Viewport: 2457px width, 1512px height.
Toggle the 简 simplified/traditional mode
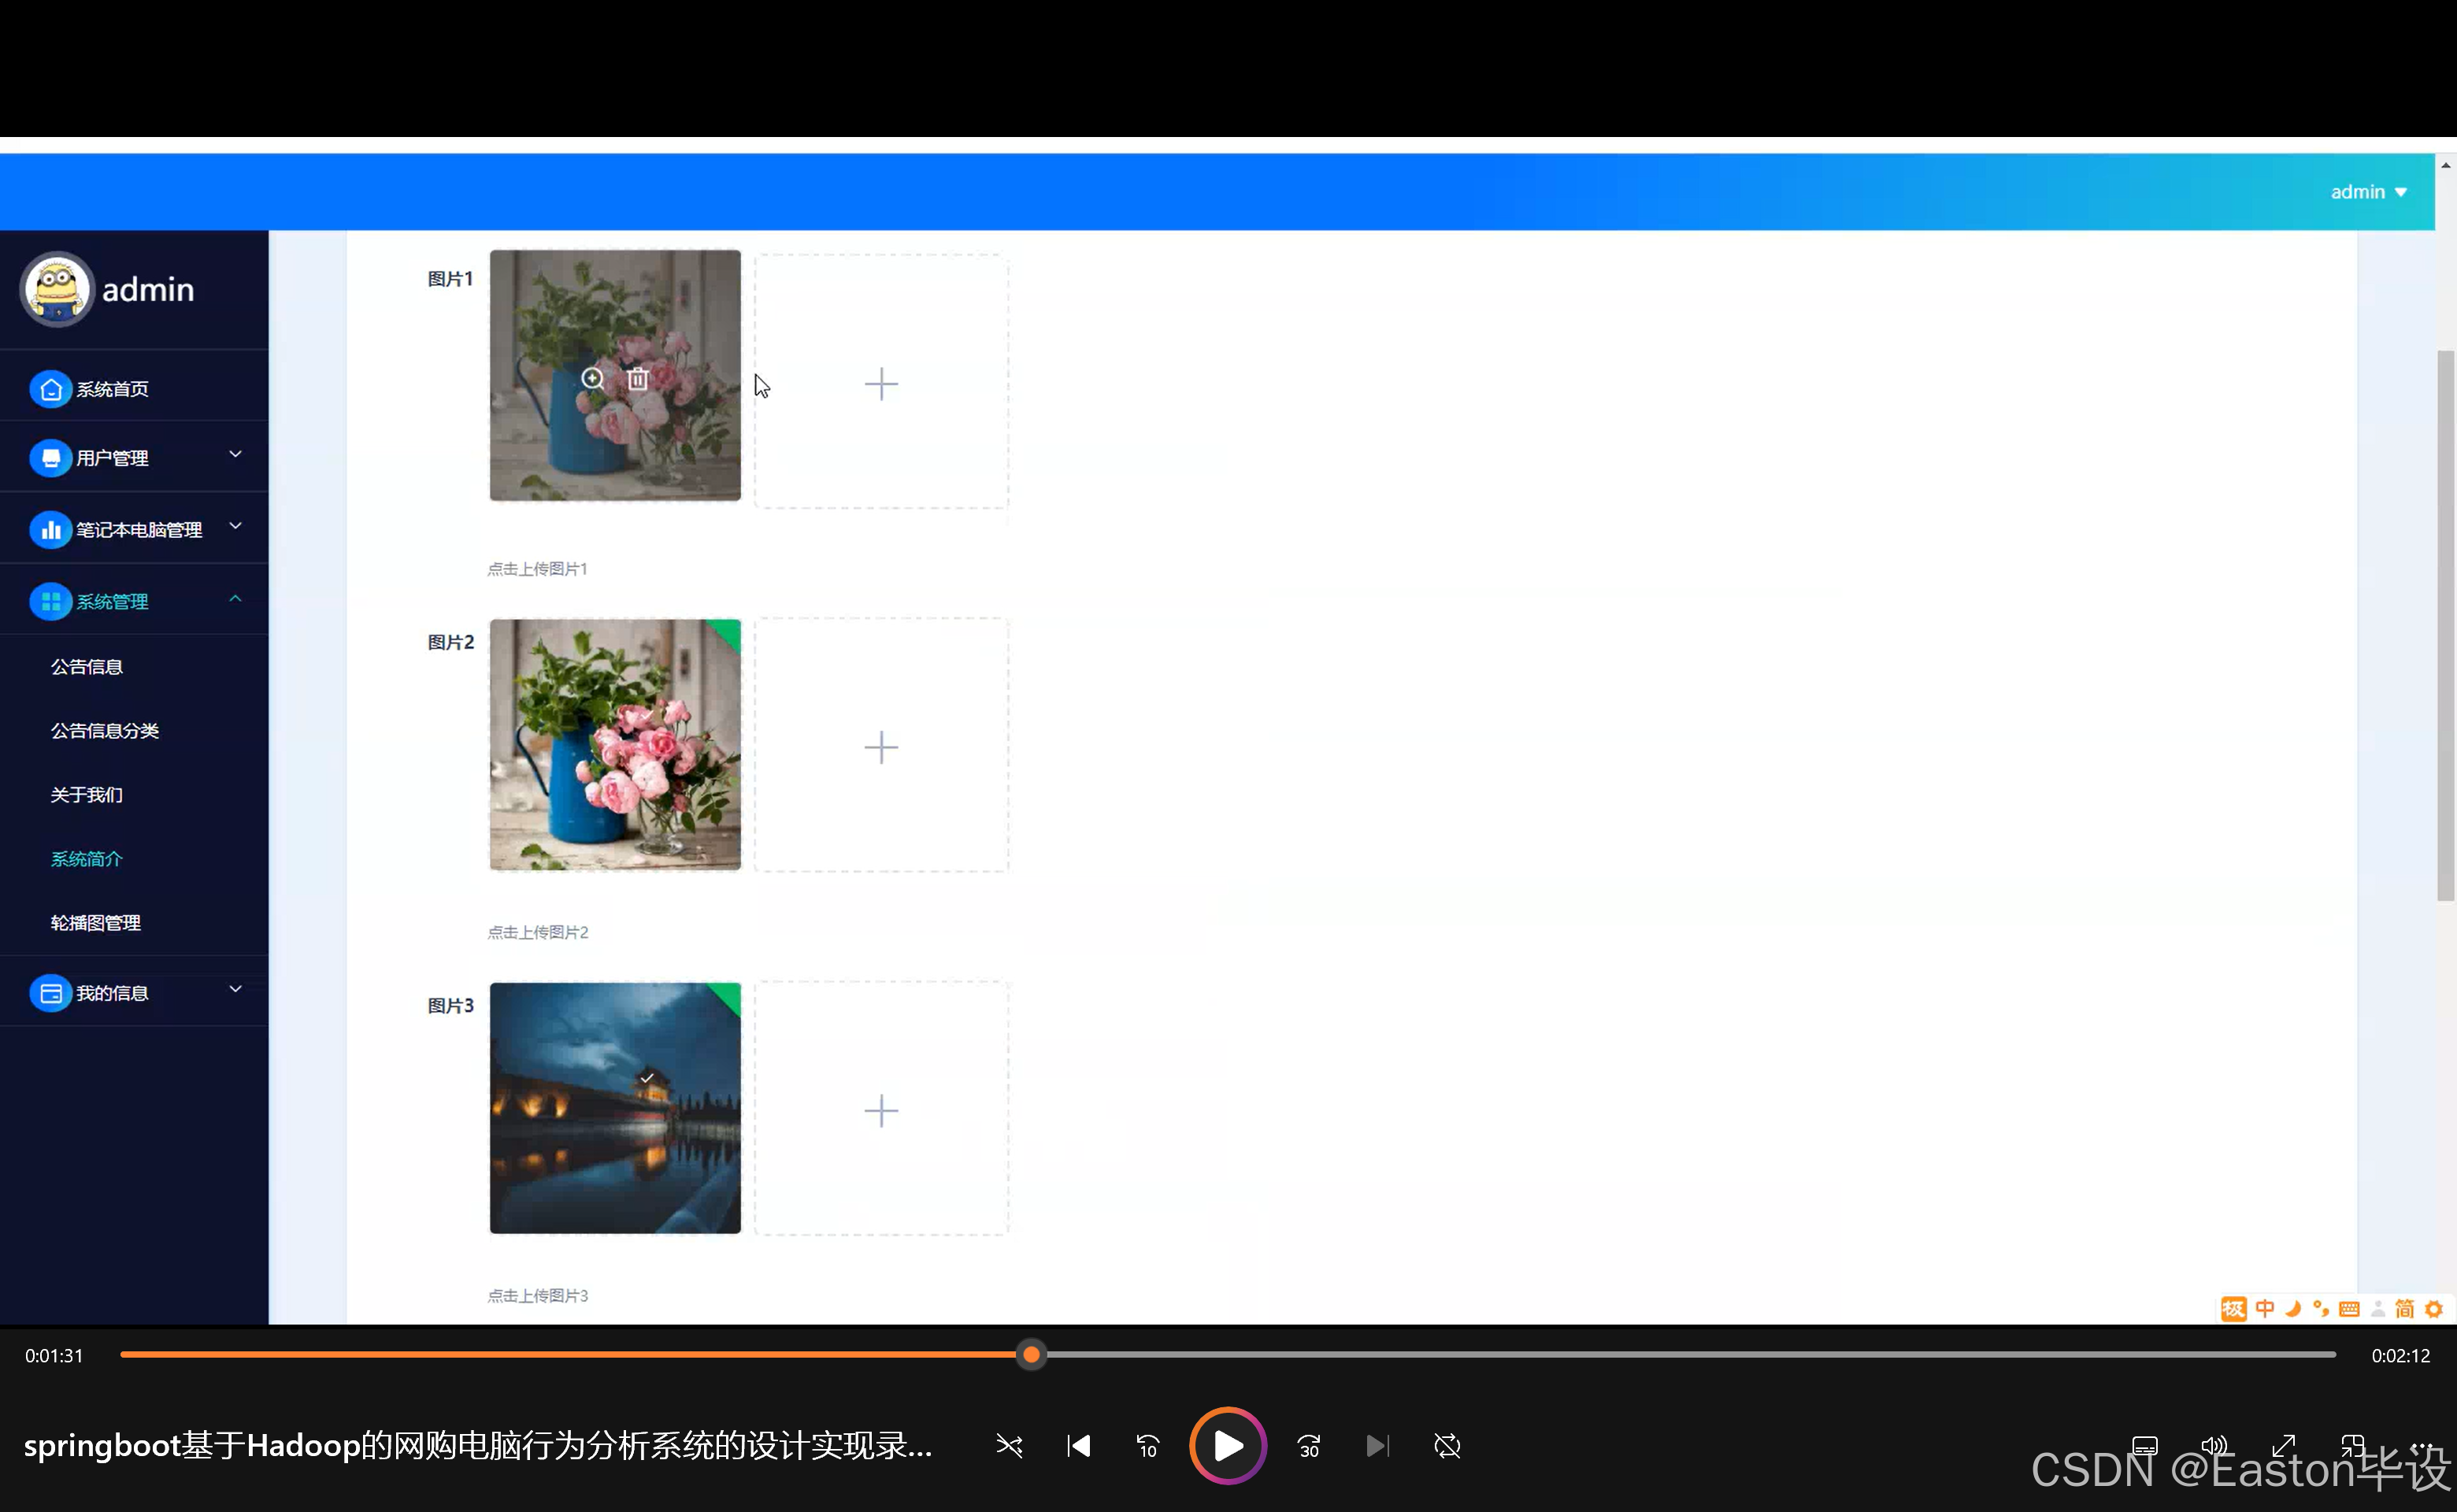[x=2405, y=1309]
